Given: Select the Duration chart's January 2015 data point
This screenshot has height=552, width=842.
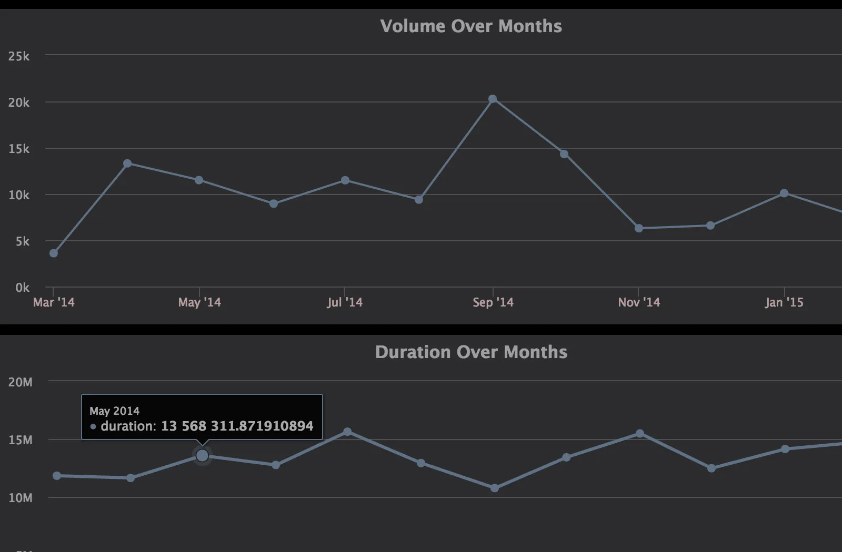Looking at the screenshot, I should pos(785,449).
